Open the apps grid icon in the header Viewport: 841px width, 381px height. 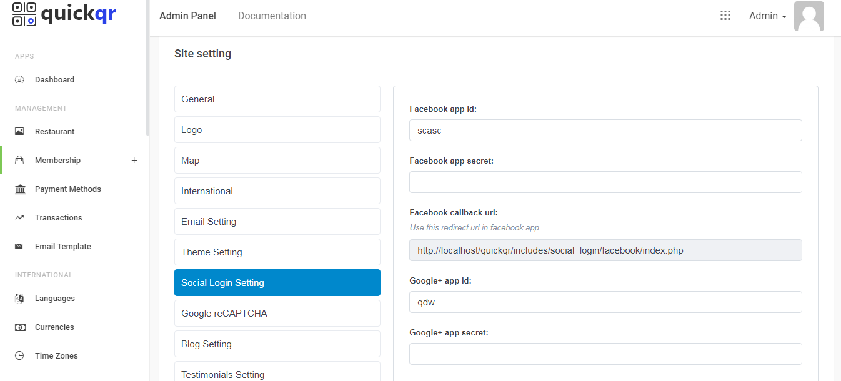point(725,15)
